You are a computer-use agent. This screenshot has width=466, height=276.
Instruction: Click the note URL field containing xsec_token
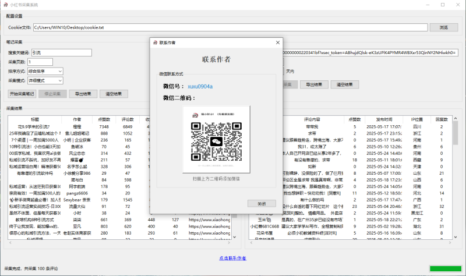tap(370, 52)
